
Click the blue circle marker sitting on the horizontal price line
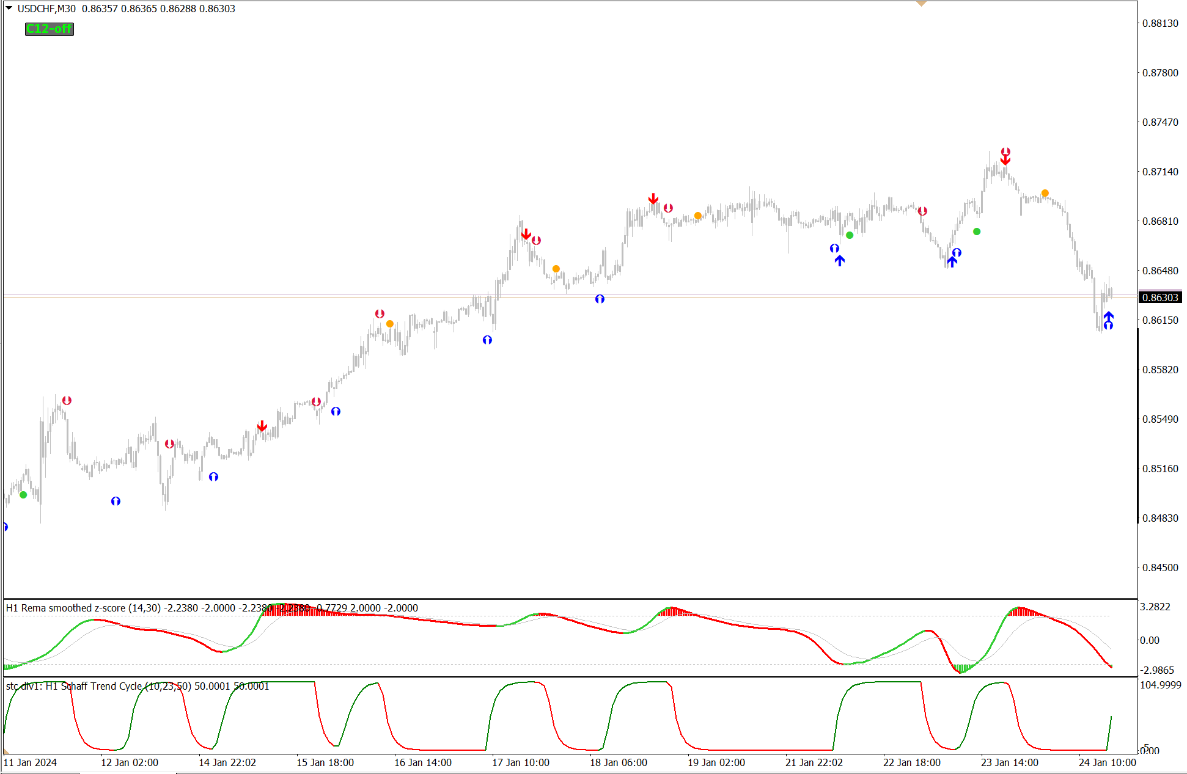pos(600,299)
